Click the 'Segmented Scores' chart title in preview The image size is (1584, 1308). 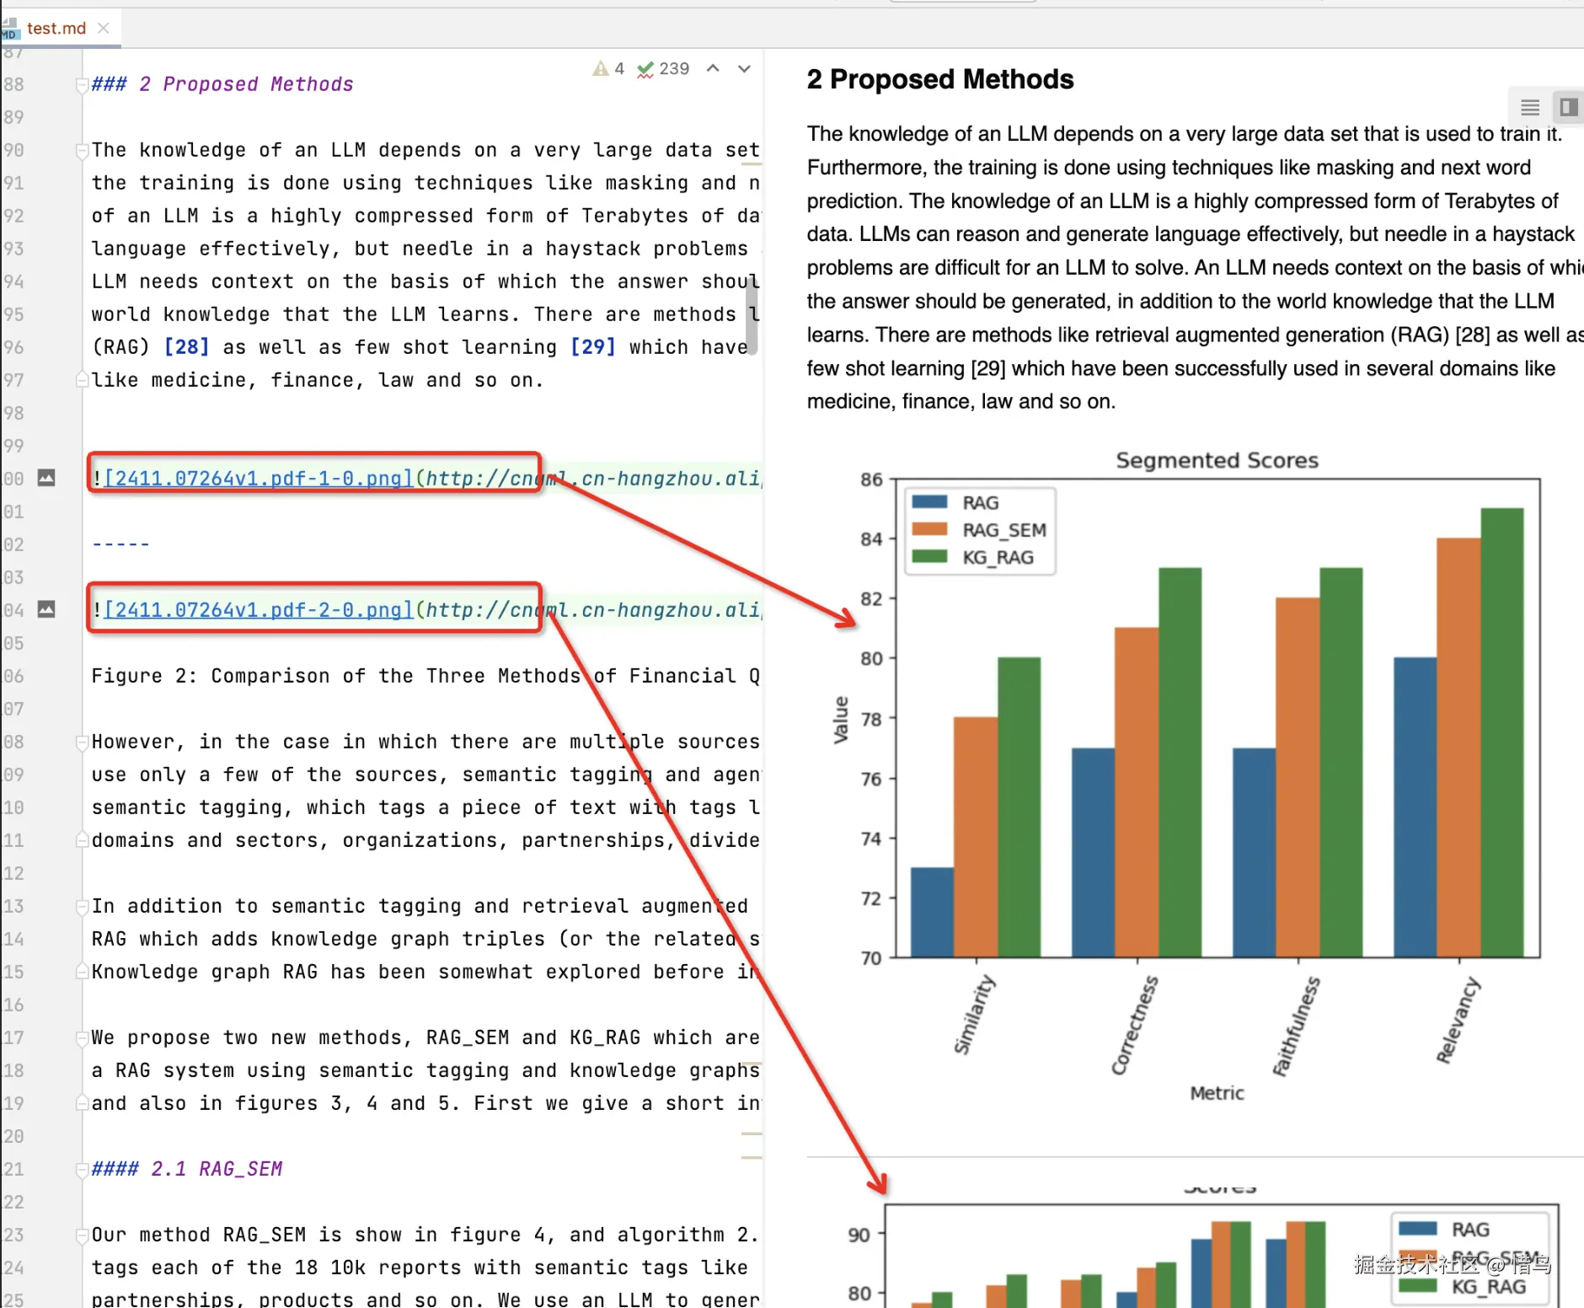[1217, 460]
